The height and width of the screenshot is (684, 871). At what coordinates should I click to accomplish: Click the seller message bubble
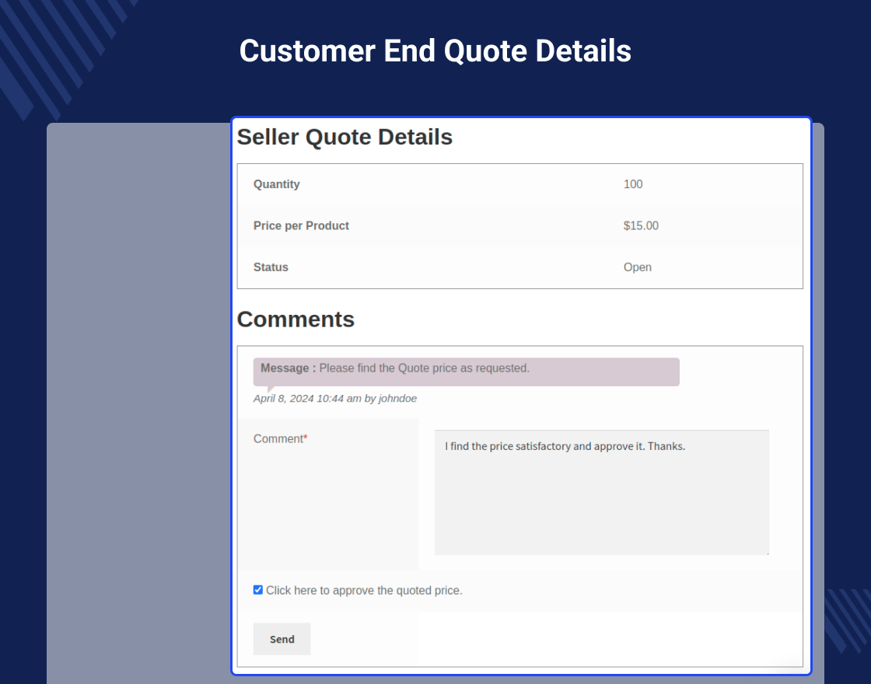466,372
